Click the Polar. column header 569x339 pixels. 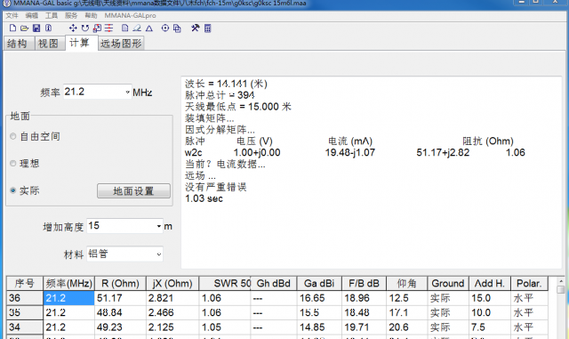pos(529,284)
